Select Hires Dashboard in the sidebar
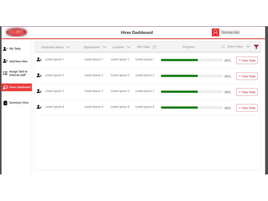The height and width of the screenshot is (201, 268). click(17, 87)
